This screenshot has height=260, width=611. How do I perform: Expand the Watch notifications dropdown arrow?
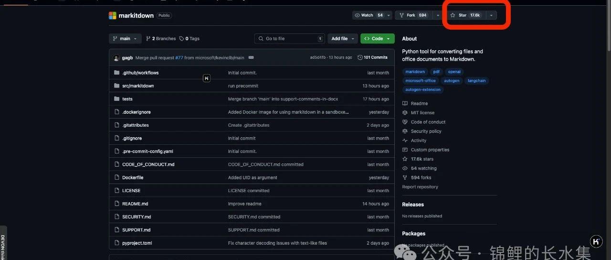coord(389,15)
